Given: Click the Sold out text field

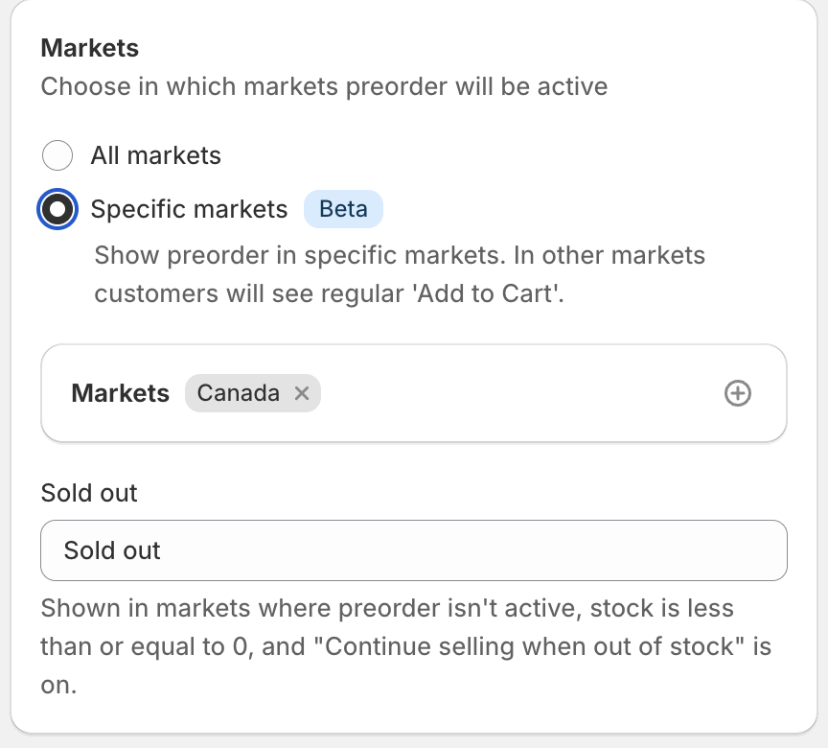Looking at the screenshot, I should [414, 550].
